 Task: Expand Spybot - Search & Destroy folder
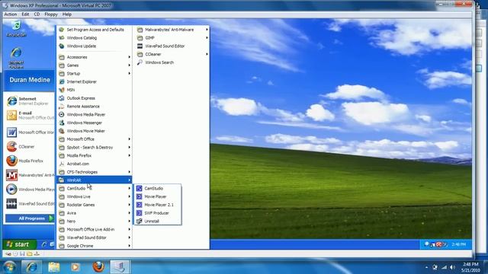tap(95, 147)
